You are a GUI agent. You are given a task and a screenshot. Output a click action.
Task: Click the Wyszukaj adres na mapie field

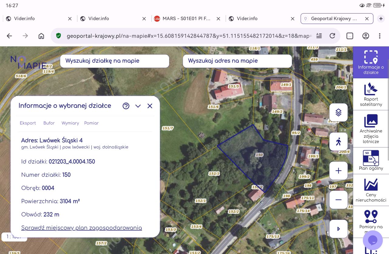pos(237,61)
